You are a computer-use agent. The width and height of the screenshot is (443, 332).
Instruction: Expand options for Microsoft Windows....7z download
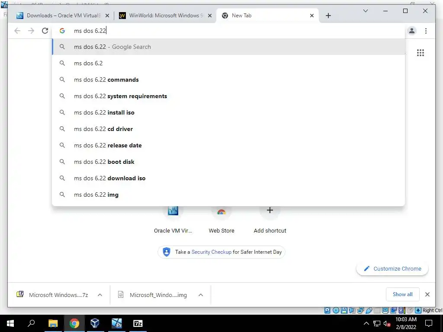pos(100,295)
